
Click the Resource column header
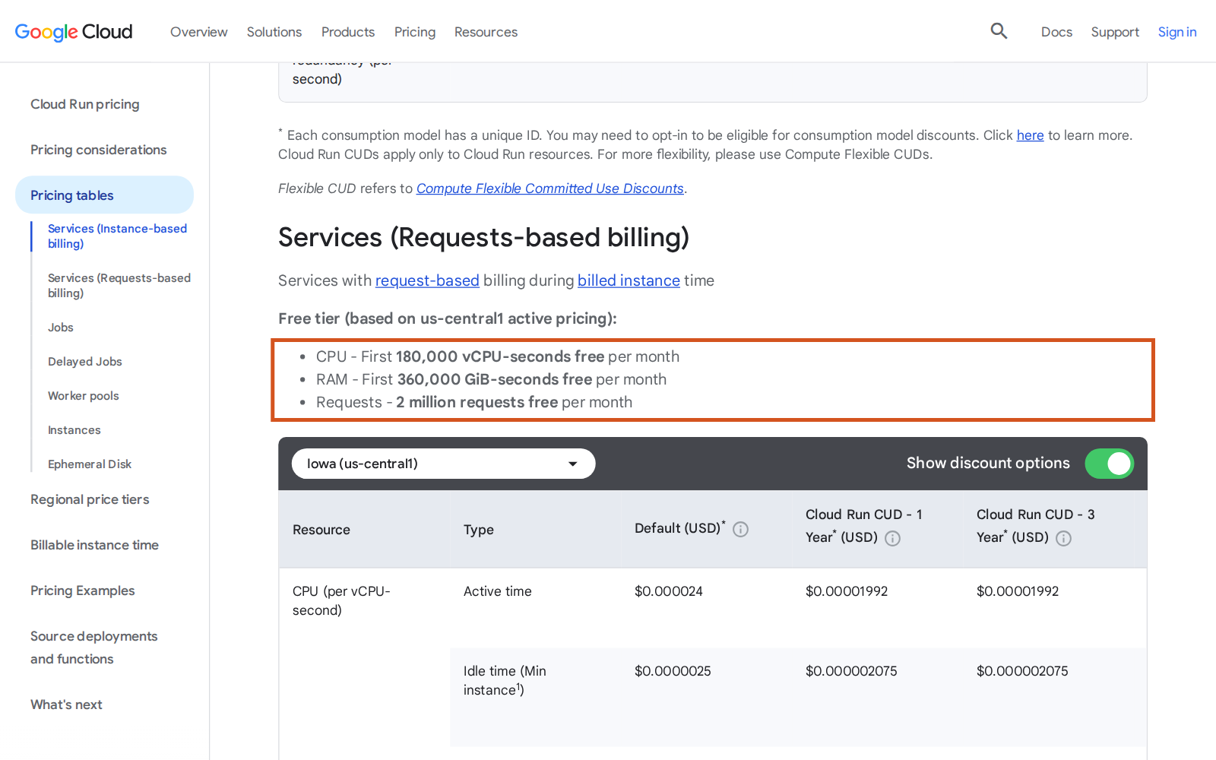tap(321, 530)
